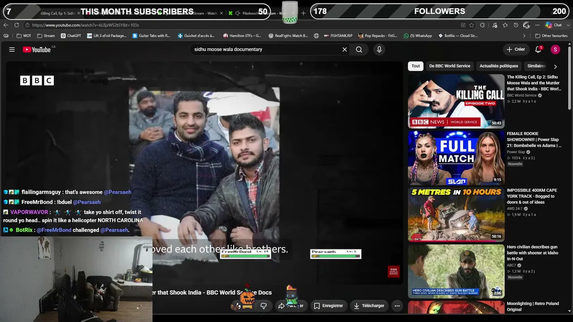Open the Idaho hero civilian video thumbnail

[456, 271]
